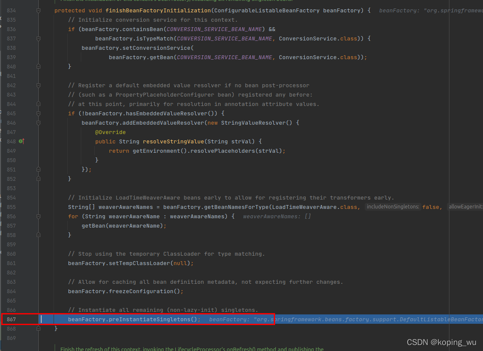This screenshot has width=483, height=351.
Task: Click comment 'Instantiate all remaining (non-lazy-init) singletons'
Action: coord(163,310)
